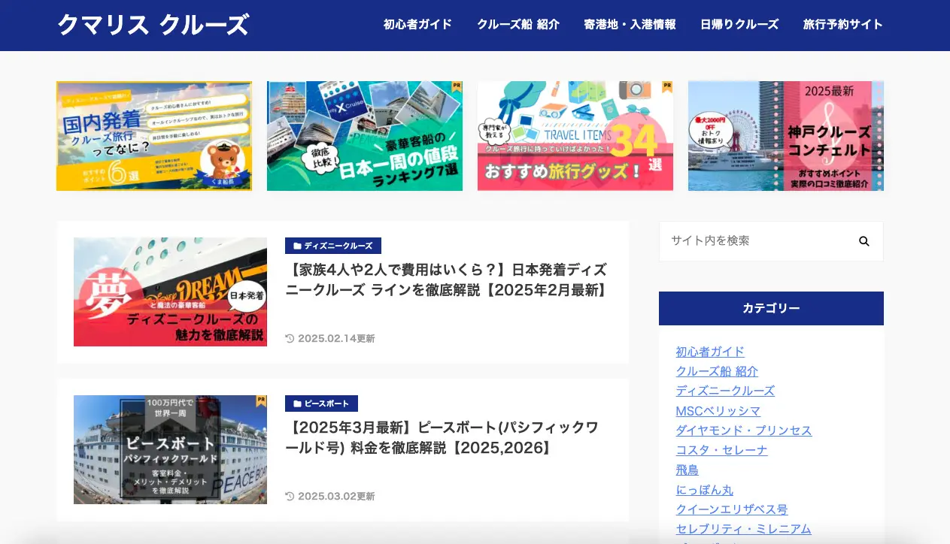Select the ダイヤモンド・プリンセス category link
Viewport: 950px width, 544px height.
pyautogui.click(x=743, y=431)
